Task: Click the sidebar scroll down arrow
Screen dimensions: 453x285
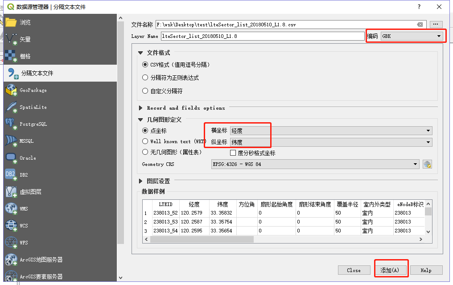Action: coord(120,278)
